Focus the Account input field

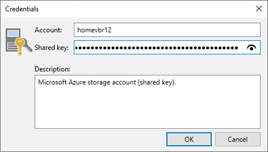click(167, 30)
